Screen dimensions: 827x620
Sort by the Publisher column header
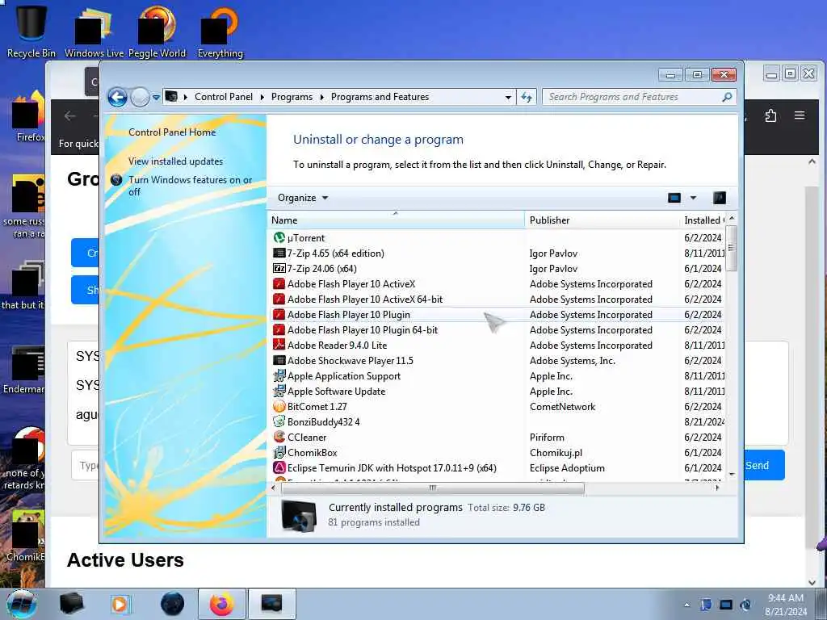coord(602,220)
